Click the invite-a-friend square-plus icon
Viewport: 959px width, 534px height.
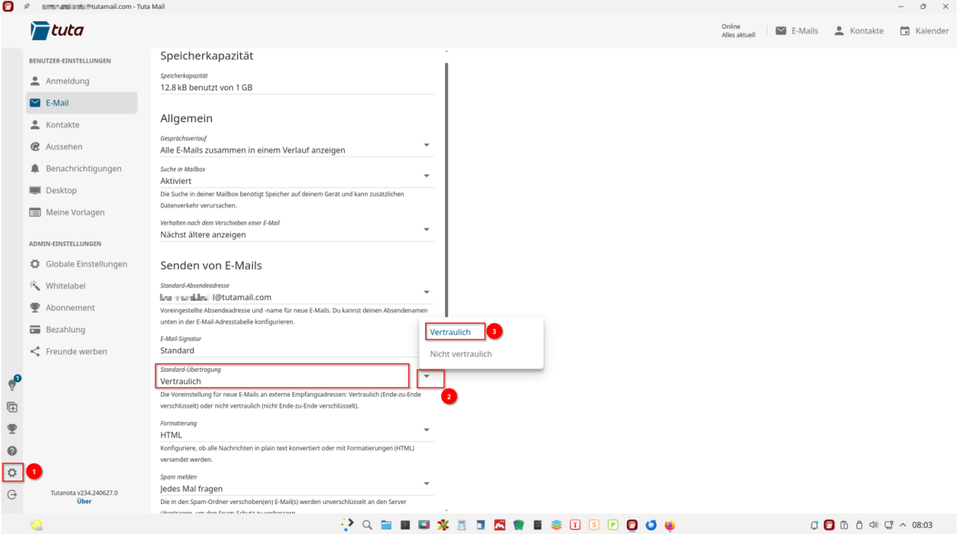[12, 407]
